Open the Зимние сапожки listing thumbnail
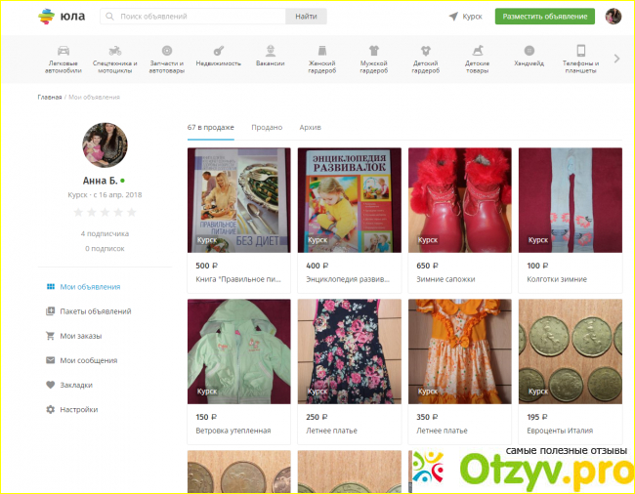 (x=459, y=199)
